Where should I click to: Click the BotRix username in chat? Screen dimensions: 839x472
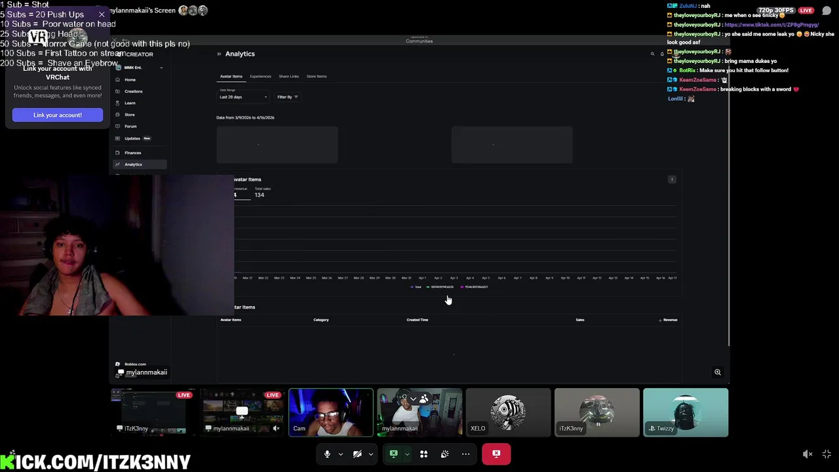point(687,70)
